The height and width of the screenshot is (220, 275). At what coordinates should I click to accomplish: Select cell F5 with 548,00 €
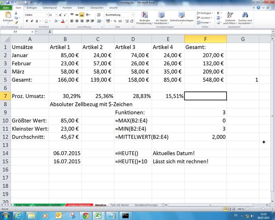(205, 80)
